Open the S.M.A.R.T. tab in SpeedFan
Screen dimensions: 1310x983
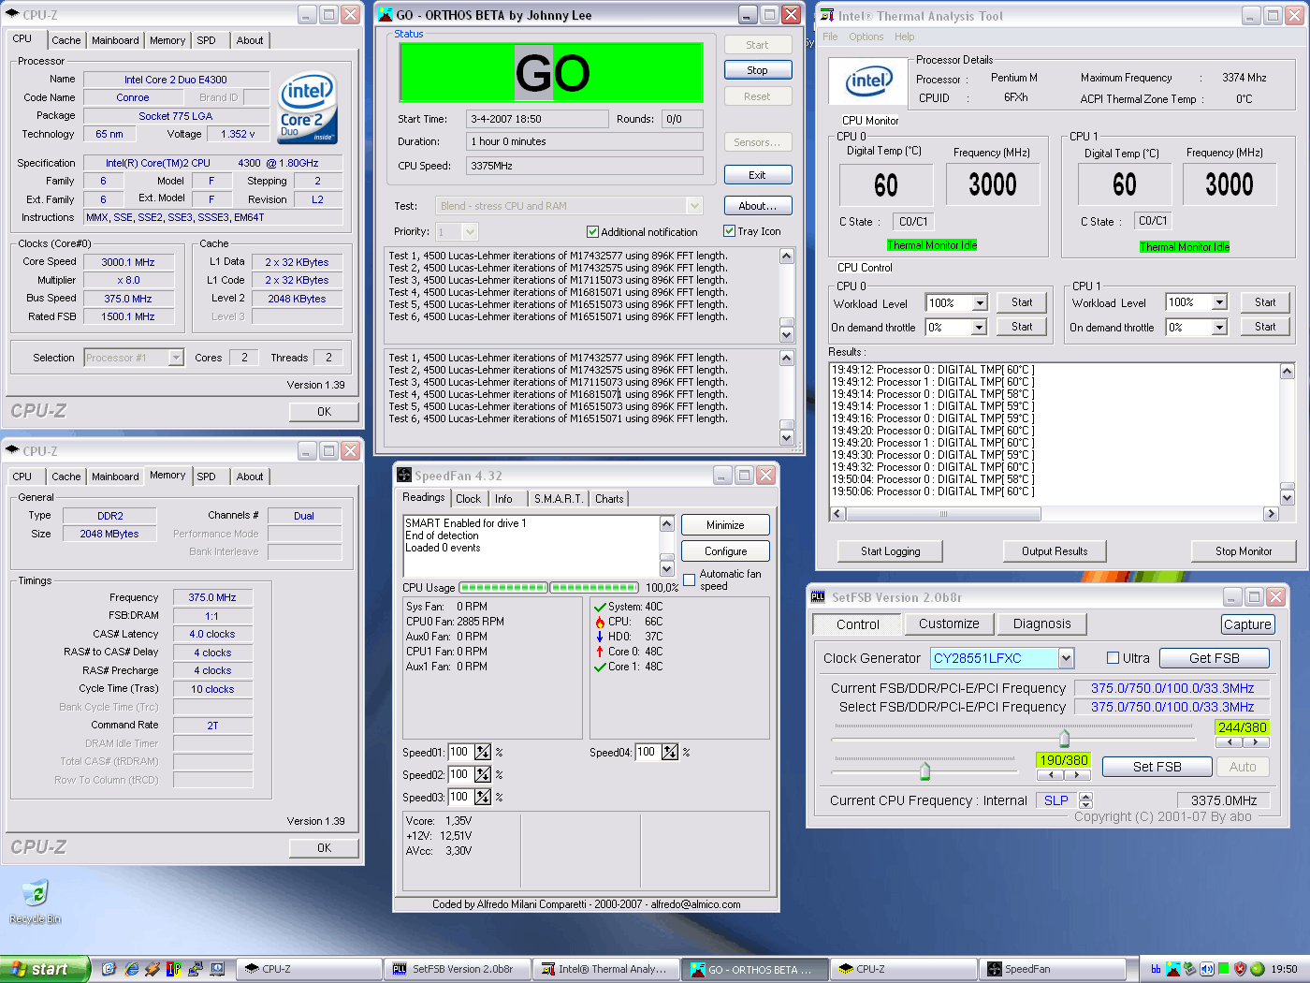[x=559, y=499]
